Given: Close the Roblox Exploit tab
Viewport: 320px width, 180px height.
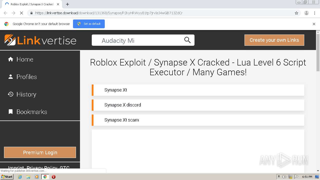Looking at the screenshot, I should [58, 4].
